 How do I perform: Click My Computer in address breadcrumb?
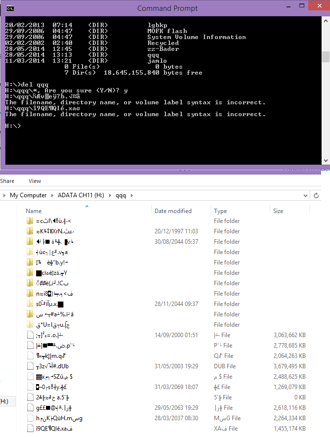click(28, 195)
